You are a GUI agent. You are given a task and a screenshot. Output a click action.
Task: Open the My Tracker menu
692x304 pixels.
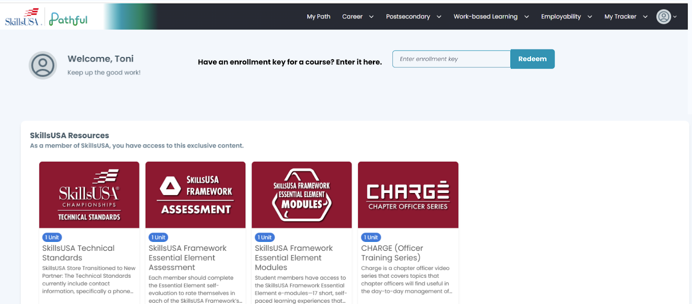(x=620, y=16)
